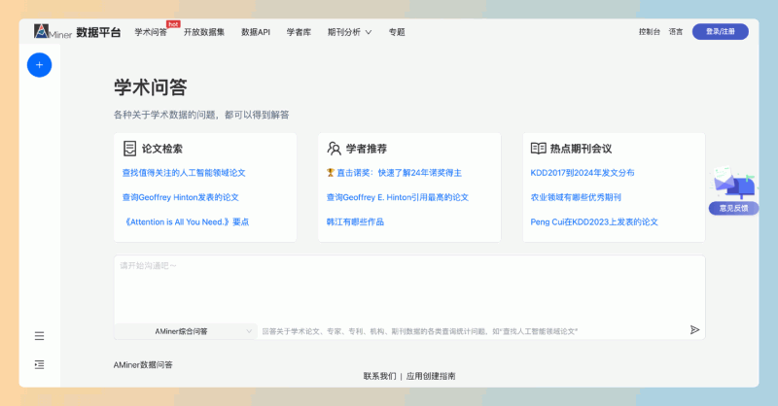This screenshot has height=406, width=778.
Task: Click the 热点期刊会议 card heading
Action: [581, 149]
